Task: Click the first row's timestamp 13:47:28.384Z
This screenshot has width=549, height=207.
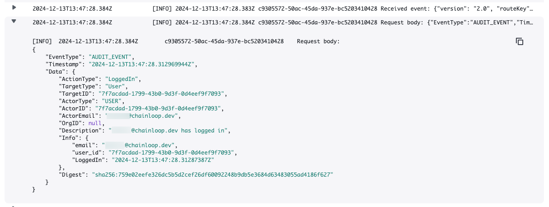Action: click(x=72, y=9)
